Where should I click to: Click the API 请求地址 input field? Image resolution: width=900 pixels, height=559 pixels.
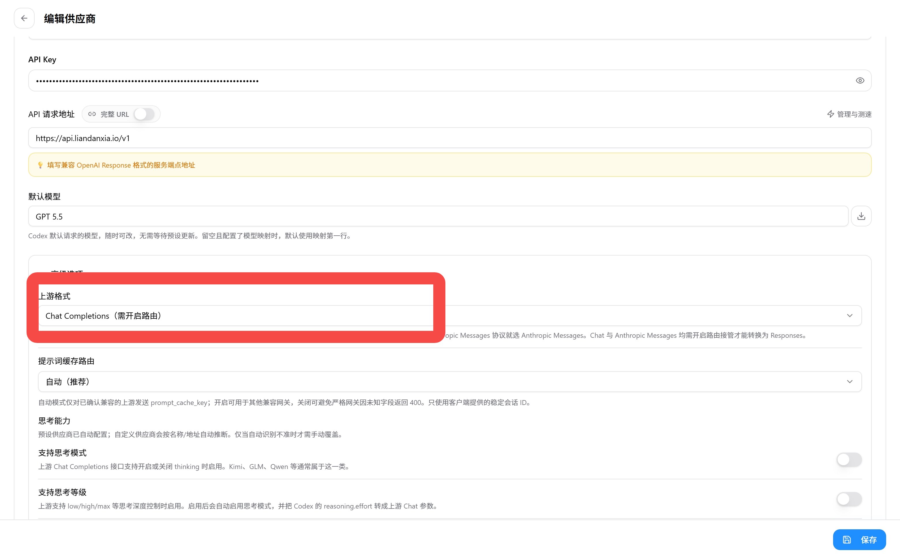point(450,138)
